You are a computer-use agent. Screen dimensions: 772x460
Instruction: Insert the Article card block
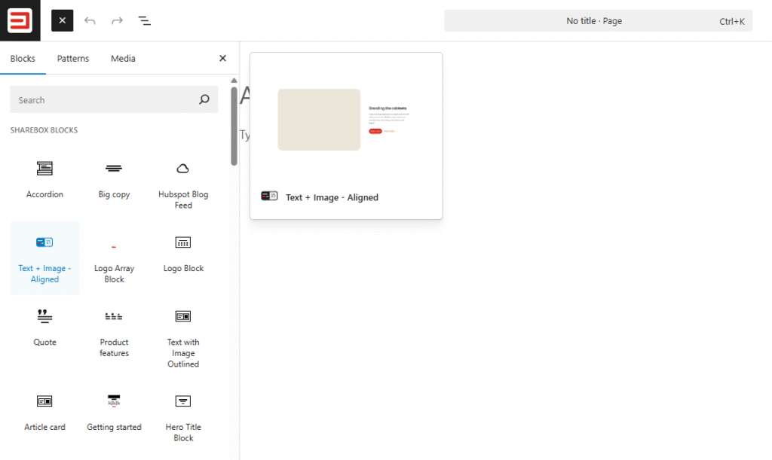[44, 417]
